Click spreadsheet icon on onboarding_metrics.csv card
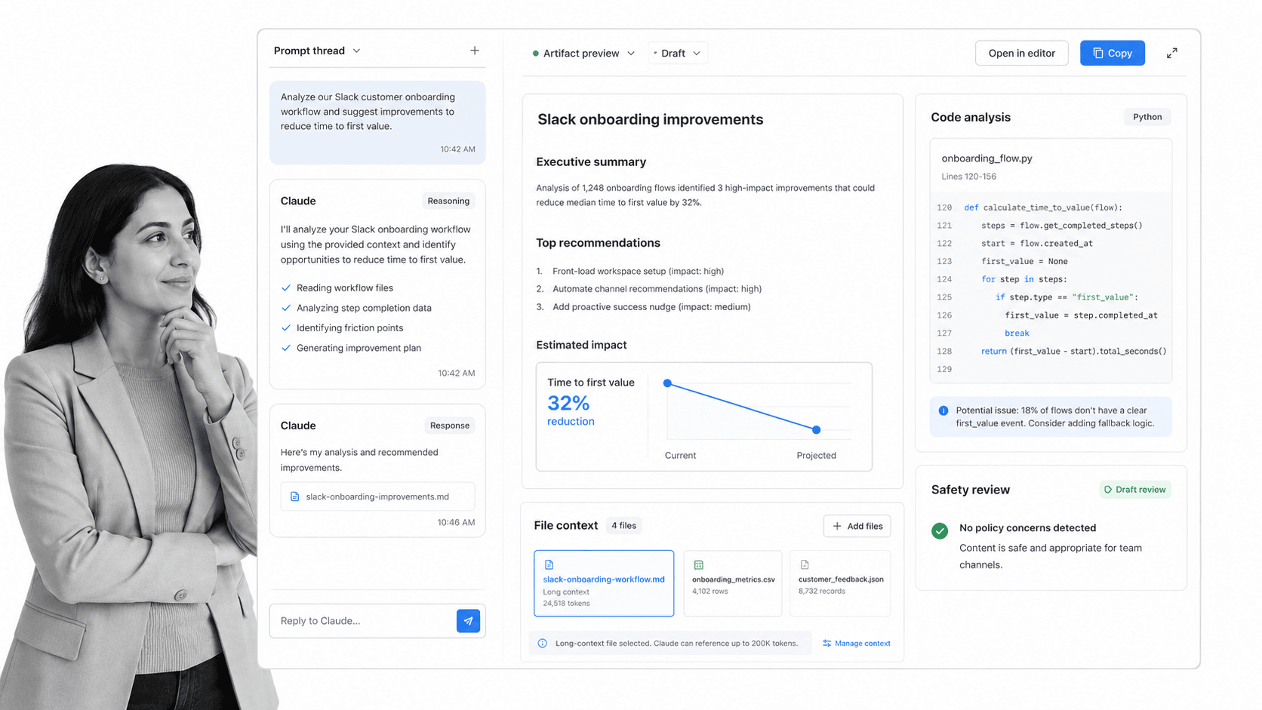The height and width of the screenshot is (710, 1262). pyautogui.click(x=699, y=564)
